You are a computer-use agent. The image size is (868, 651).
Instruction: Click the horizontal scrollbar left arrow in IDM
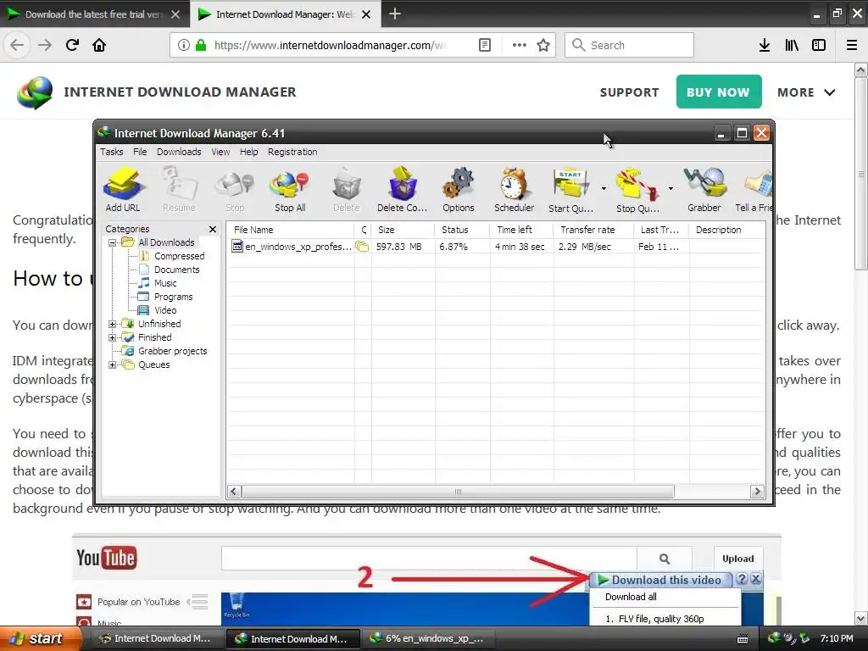pos(234,492)
